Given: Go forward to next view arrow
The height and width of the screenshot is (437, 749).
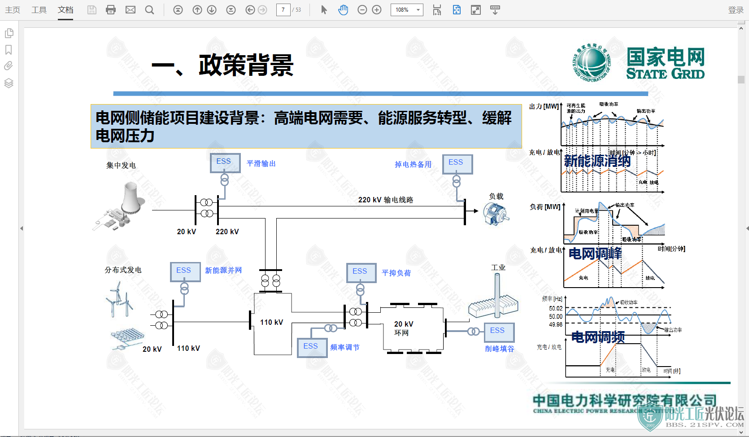Looking at the screenshot, I should click(x=263, y=10).
